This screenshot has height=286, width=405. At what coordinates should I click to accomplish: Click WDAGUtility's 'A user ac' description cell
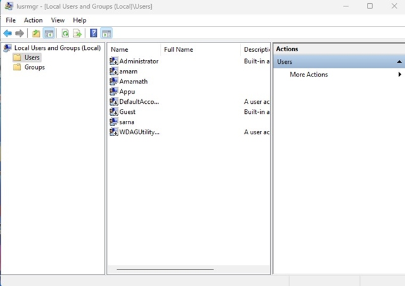[257, 132]
